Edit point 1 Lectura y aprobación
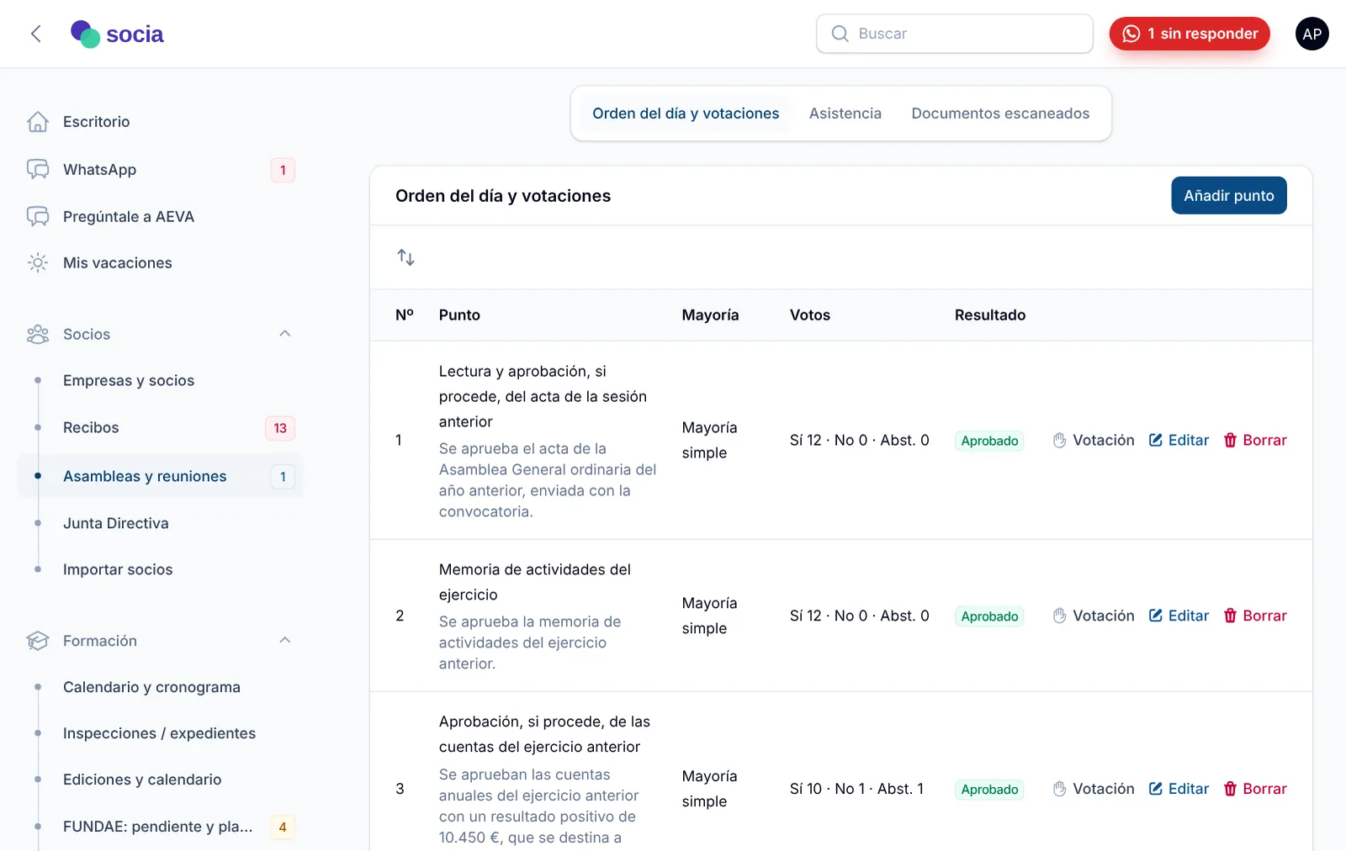 click(1179, 441)
